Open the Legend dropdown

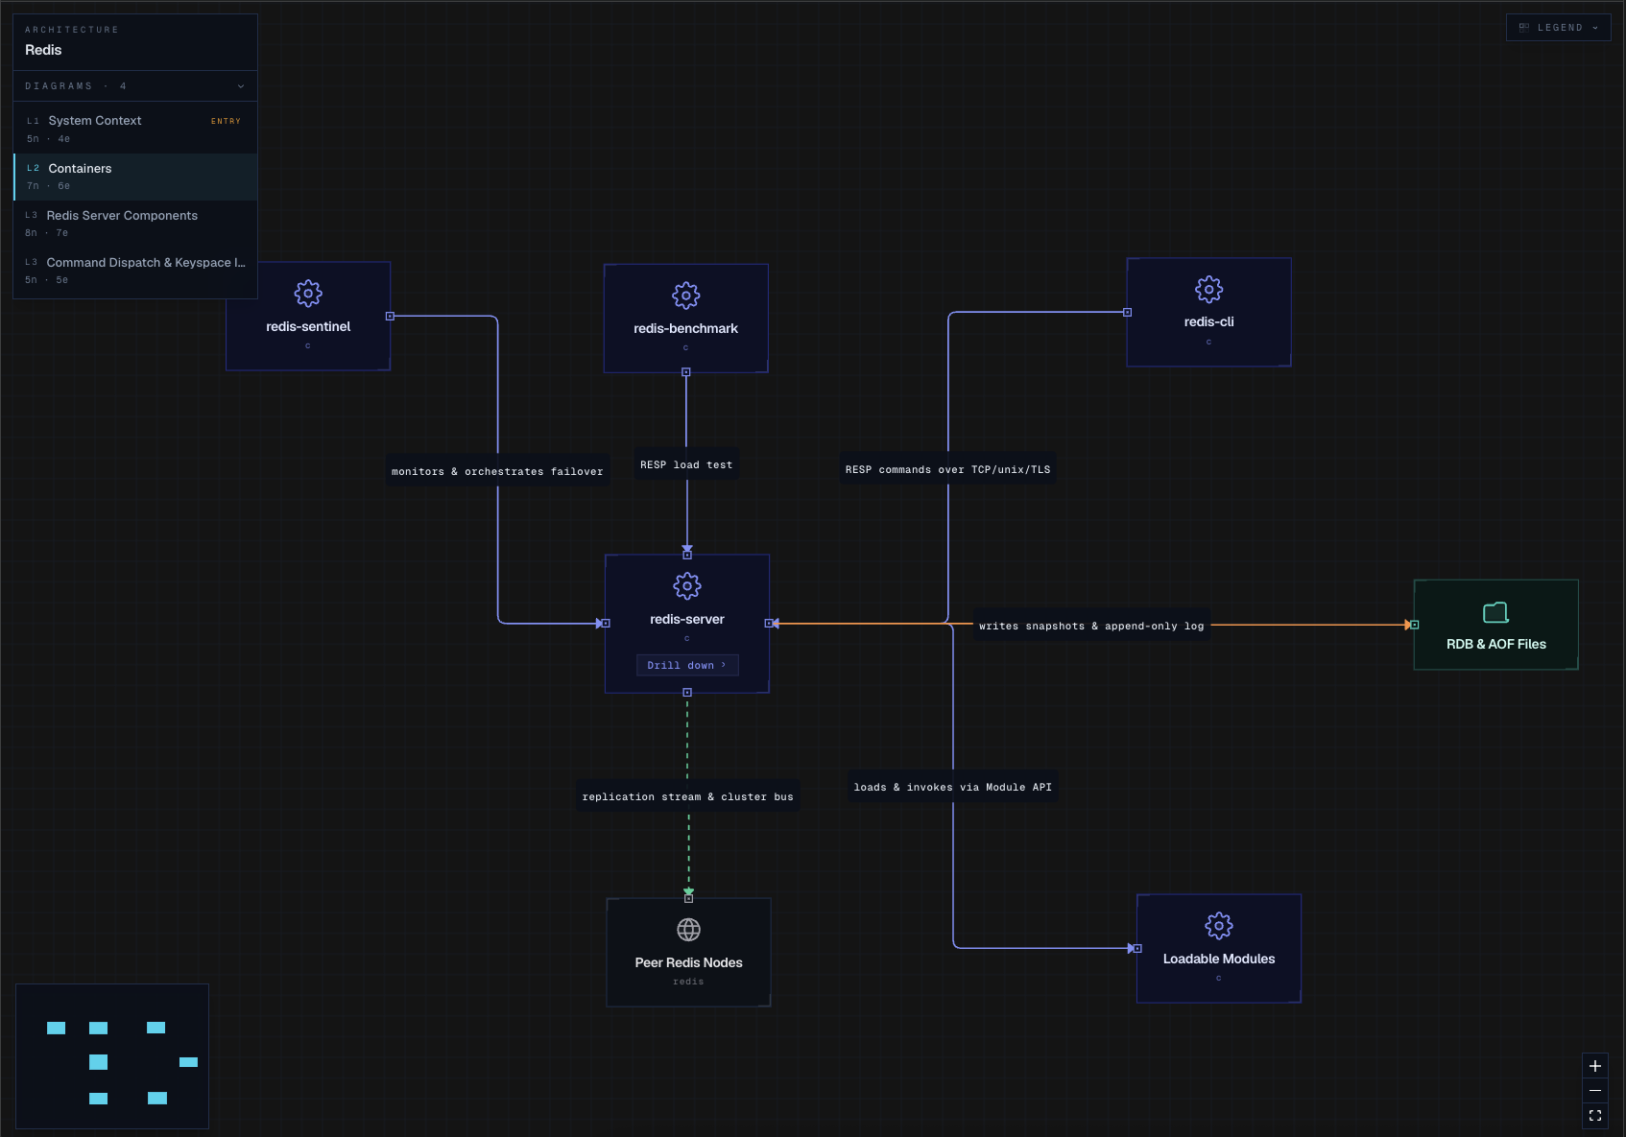tap(1559, 28)
